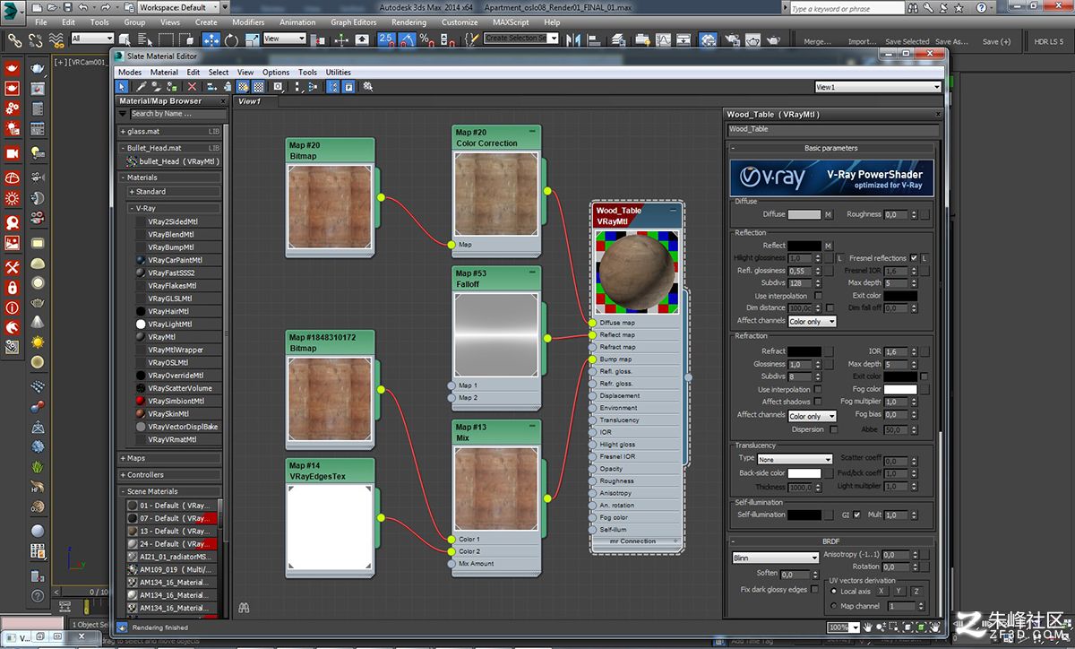Open the Rendering menu in main menu bar
Image resolution: width=1075 pixels, height=649 pixels.
tap(408, 22)
